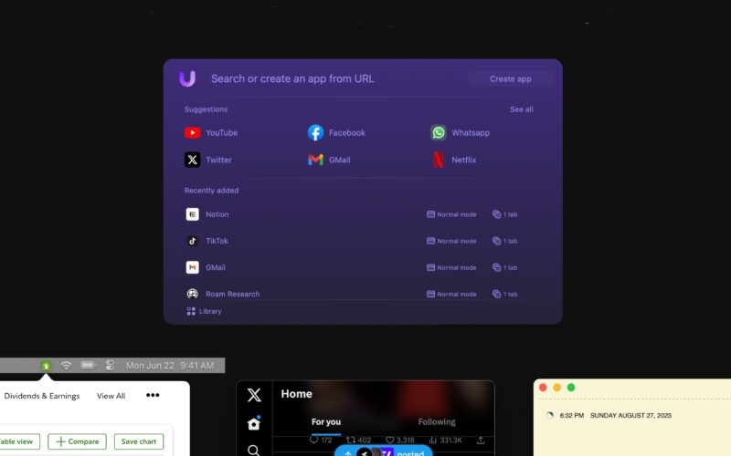Click the Library label
Screen dimensions: 731x456
tap(210, 311)
